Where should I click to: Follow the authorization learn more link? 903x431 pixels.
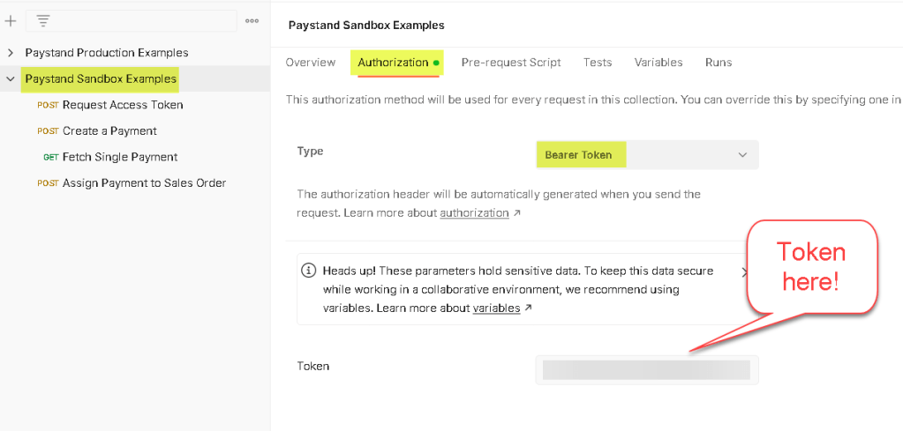tap(474, 213)
